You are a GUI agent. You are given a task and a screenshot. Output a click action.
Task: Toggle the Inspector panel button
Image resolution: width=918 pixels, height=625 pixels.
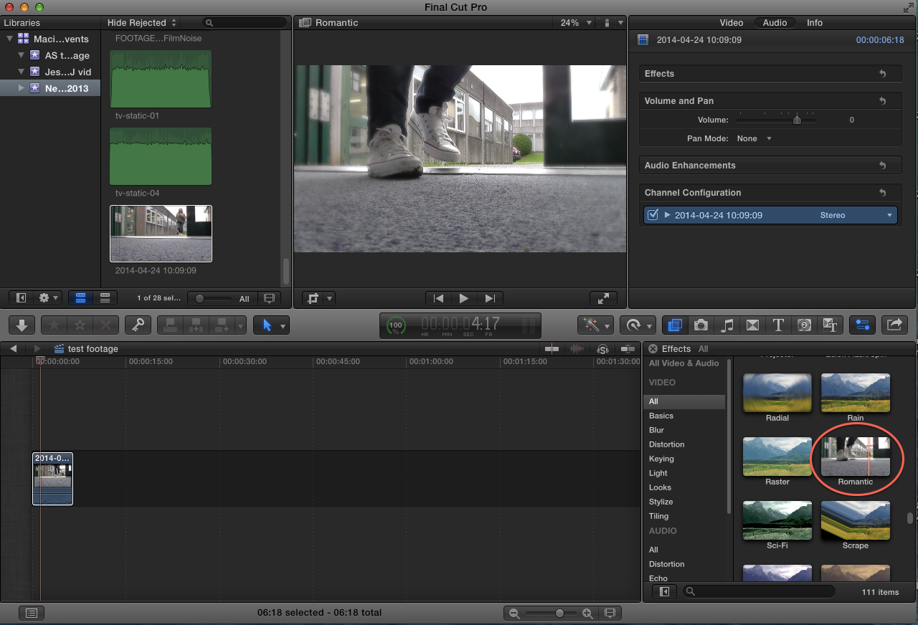pos(861,325)
